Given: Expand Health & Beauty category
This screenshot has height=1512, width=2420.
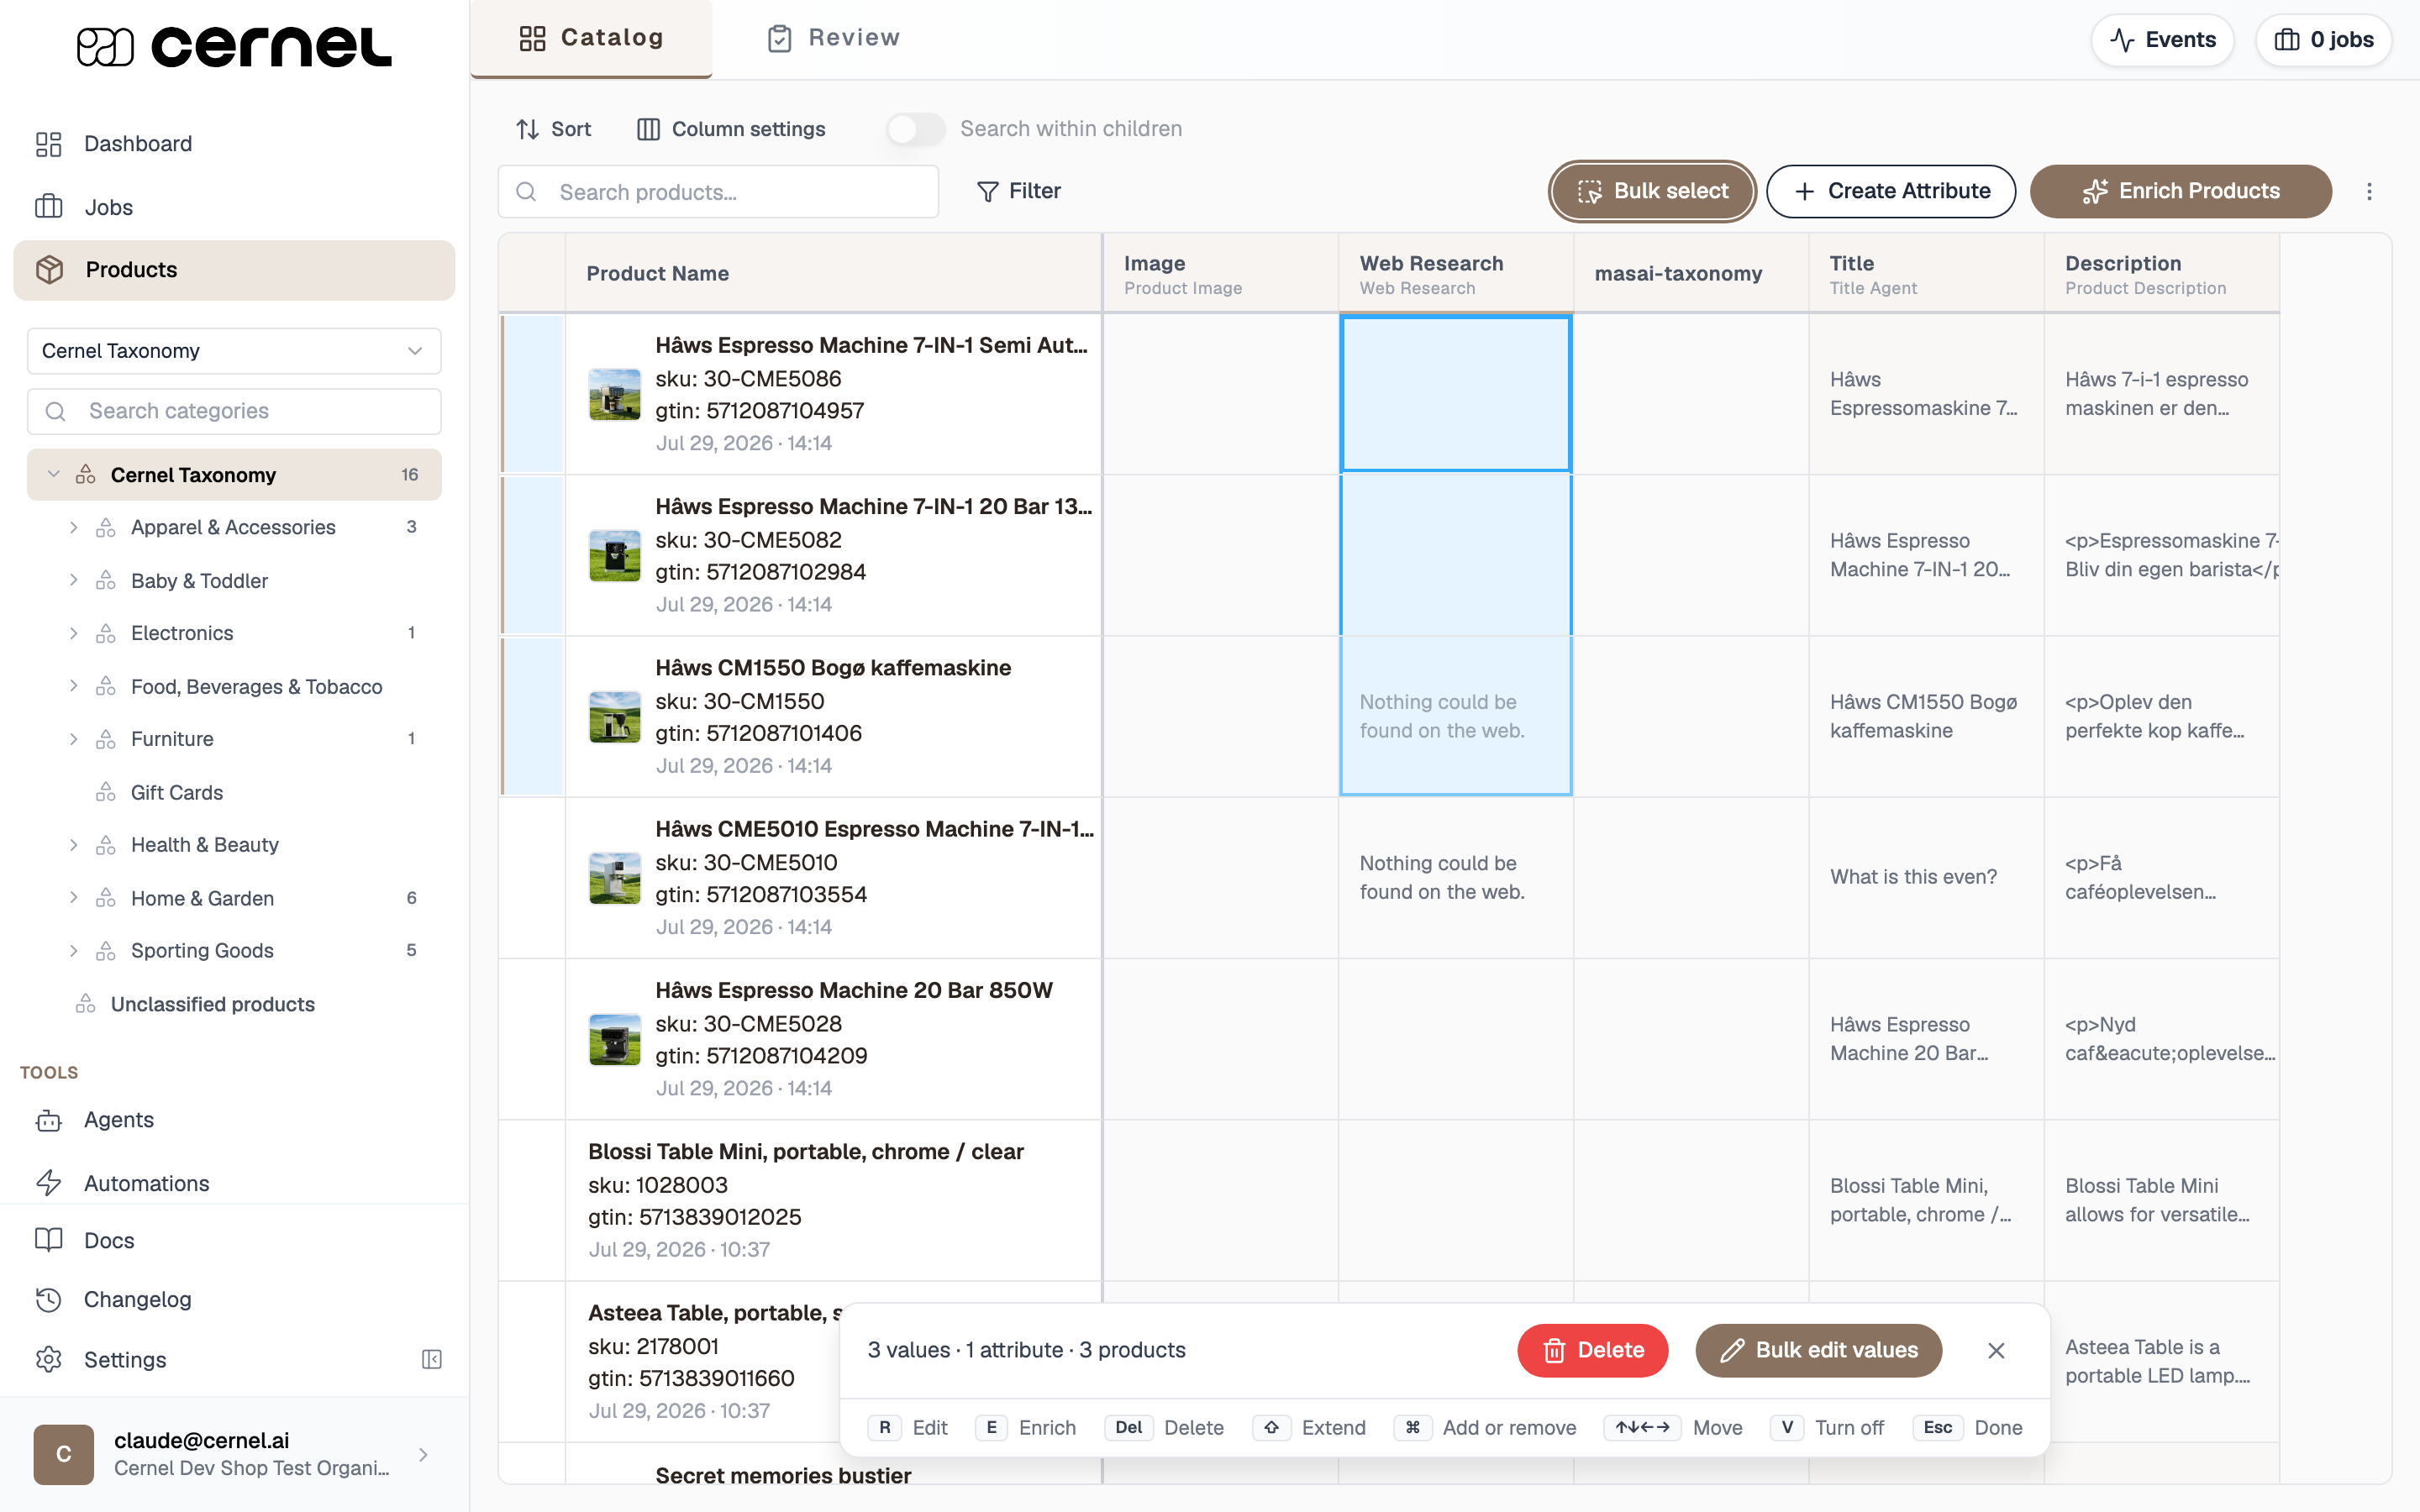Looking at the screenshot, I should 73,845.
